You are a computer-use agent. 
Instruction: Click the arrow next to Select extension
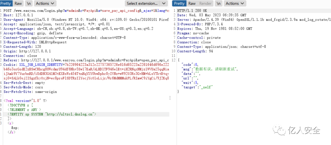[x=164, y=3]
